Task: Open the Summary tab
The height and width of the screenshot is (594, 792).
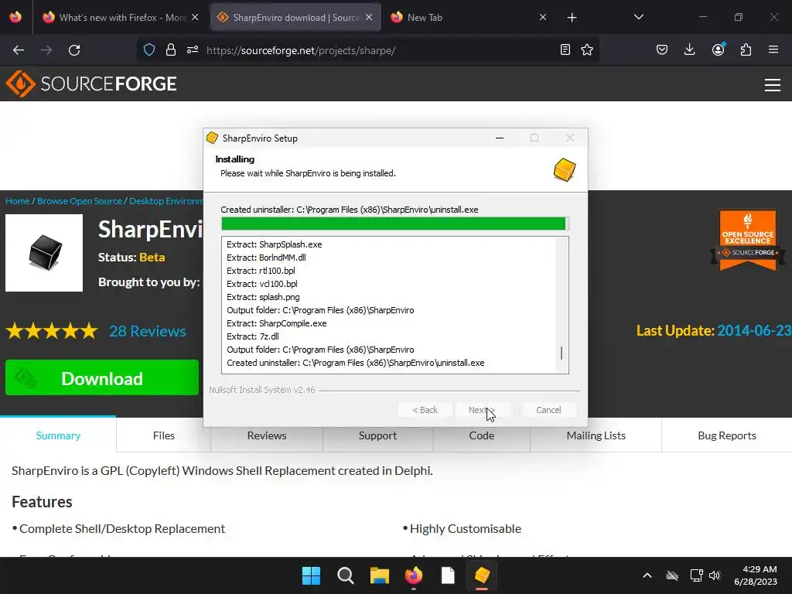Action: click(x=58, y=435)
